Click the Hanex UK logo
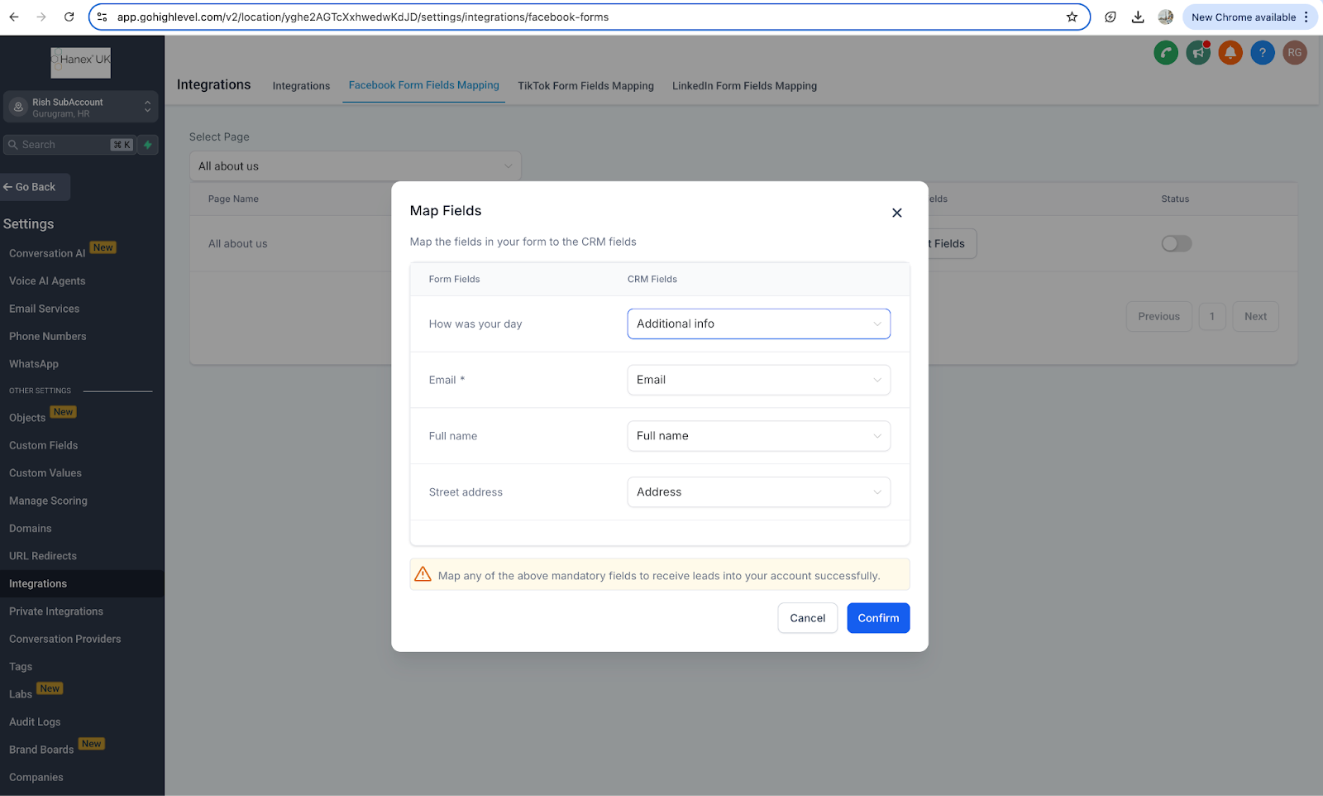The width and height of the screenshot is (1323, 796). 81,63
